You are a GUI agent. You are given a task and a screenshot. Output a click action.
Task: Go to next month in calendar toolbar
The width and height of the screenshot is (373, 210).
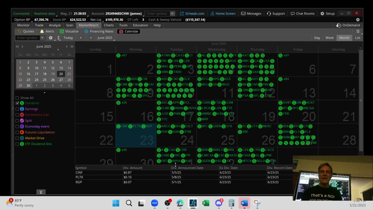(91, 38)
